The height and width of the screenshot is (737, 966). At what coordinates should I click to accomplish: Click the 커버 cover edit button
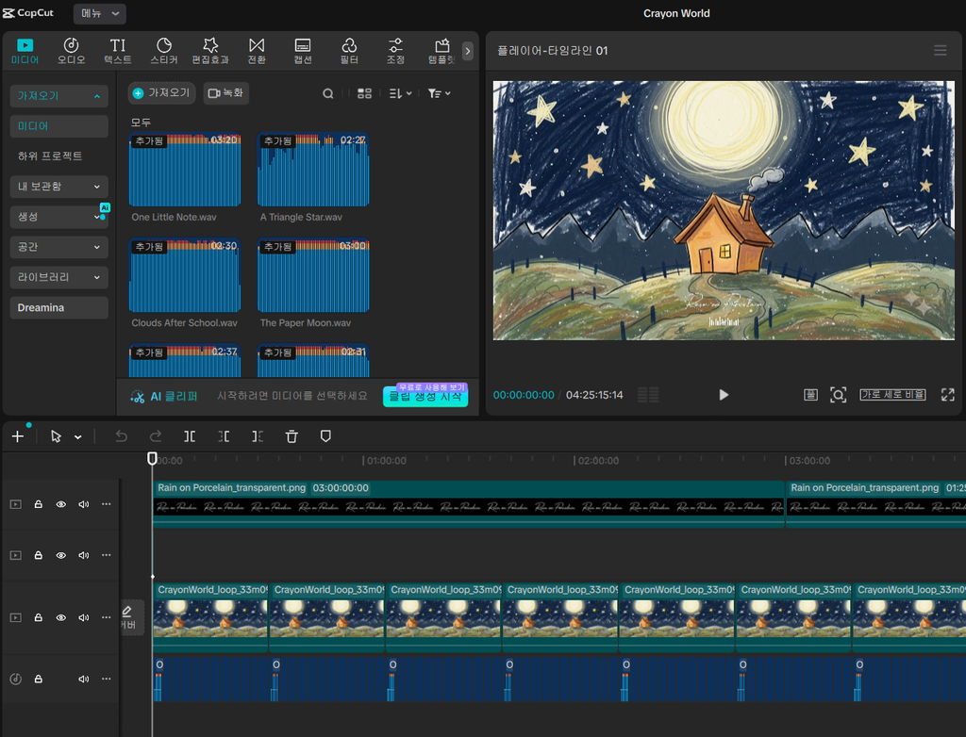pos(130,617)
